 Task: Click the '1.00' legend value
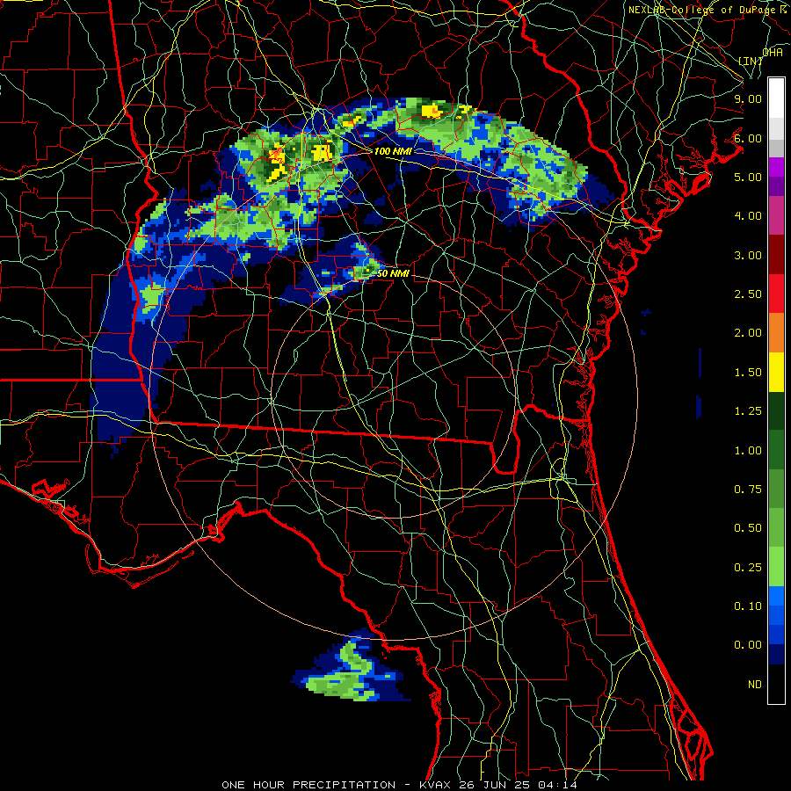[748, 451]
